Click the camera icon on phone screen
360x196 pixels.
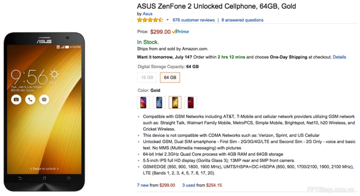click(x=16, y=100)
